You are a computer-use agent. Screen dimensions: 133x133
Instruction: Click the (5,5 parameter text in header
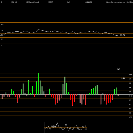(x=68, y=2)
